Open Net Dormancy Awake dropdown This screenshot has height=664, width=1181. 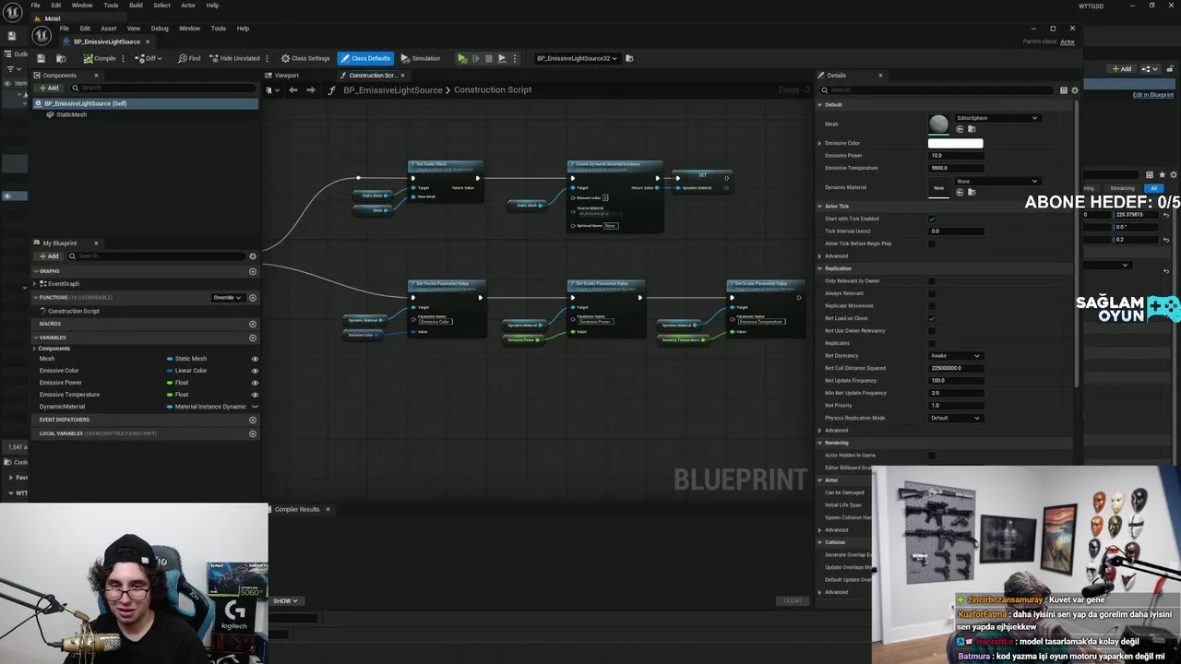955,355
